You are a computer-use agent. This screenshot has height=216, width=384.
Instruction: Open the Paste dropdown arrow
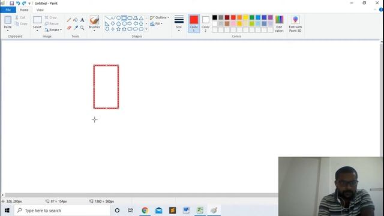(8, 31)
